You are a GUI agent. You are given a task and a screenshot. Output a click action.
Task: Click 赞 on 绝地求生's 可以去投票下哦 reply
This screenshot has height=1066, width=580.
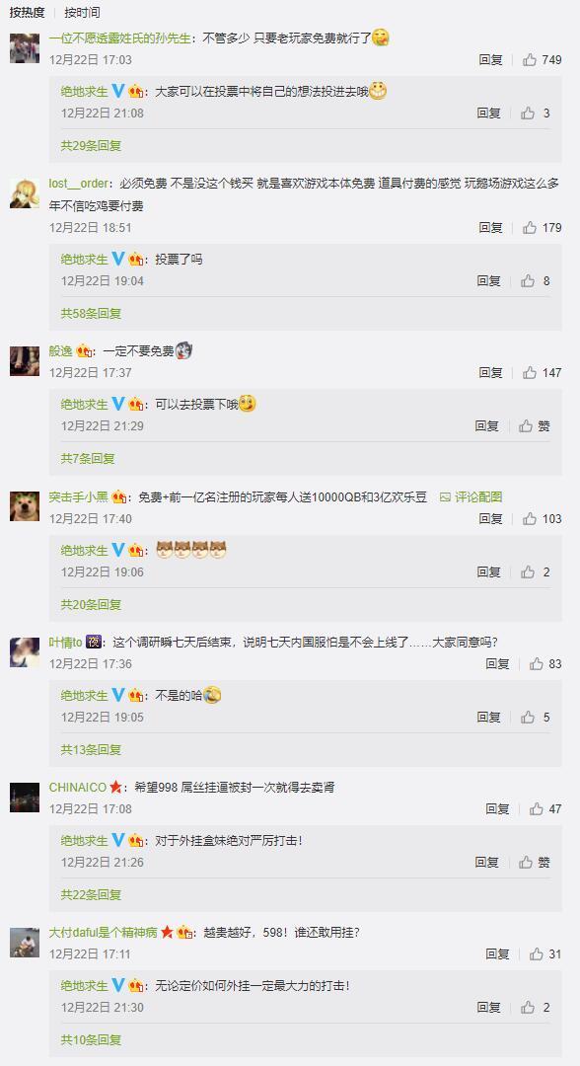click(535, 426)
